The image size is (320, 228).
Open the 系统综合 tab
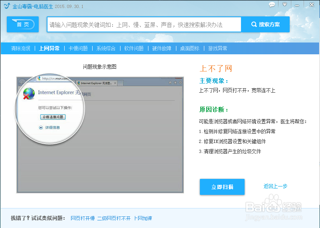[x=106, y=48]
